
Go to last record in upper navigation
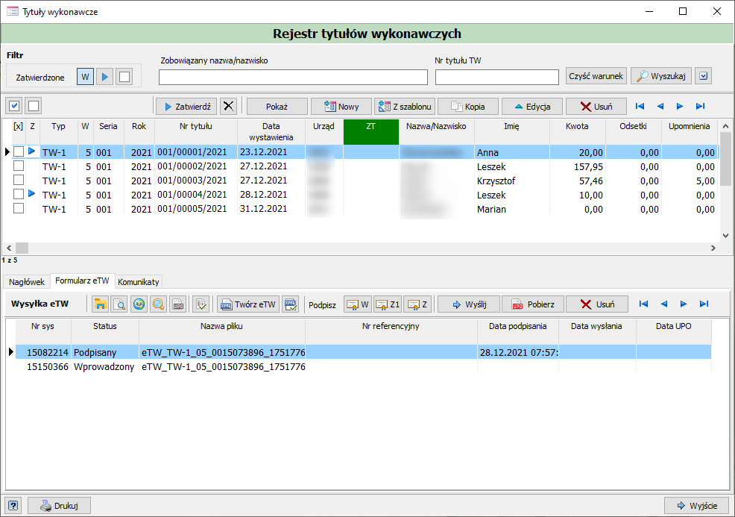click(700, 107)
